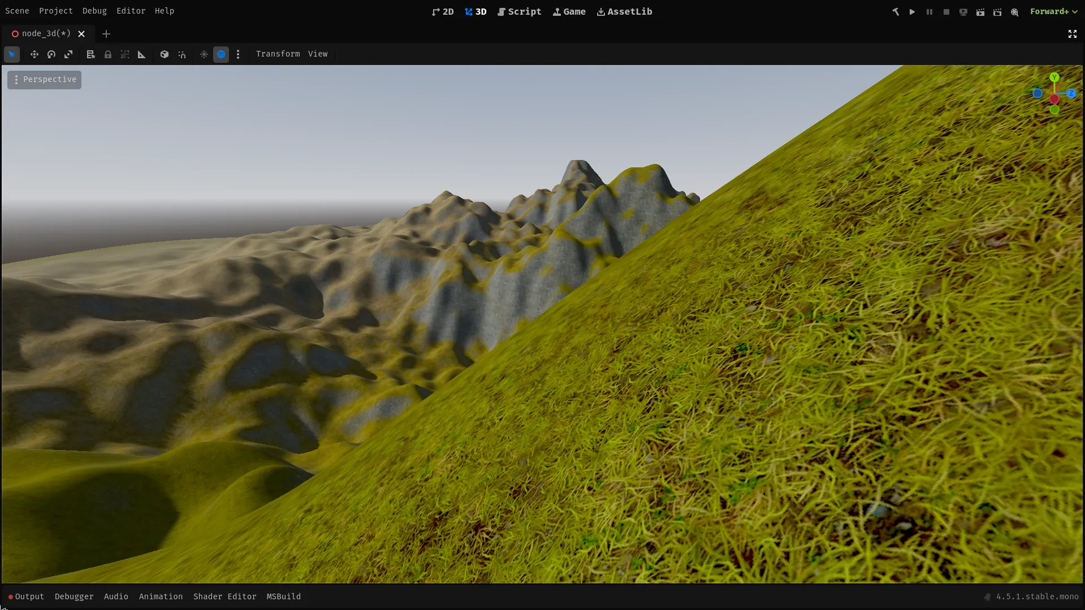Screen dimensions: 1085x610
Task: Switch to the Shader Editor panel
Action: pos(224,596)
